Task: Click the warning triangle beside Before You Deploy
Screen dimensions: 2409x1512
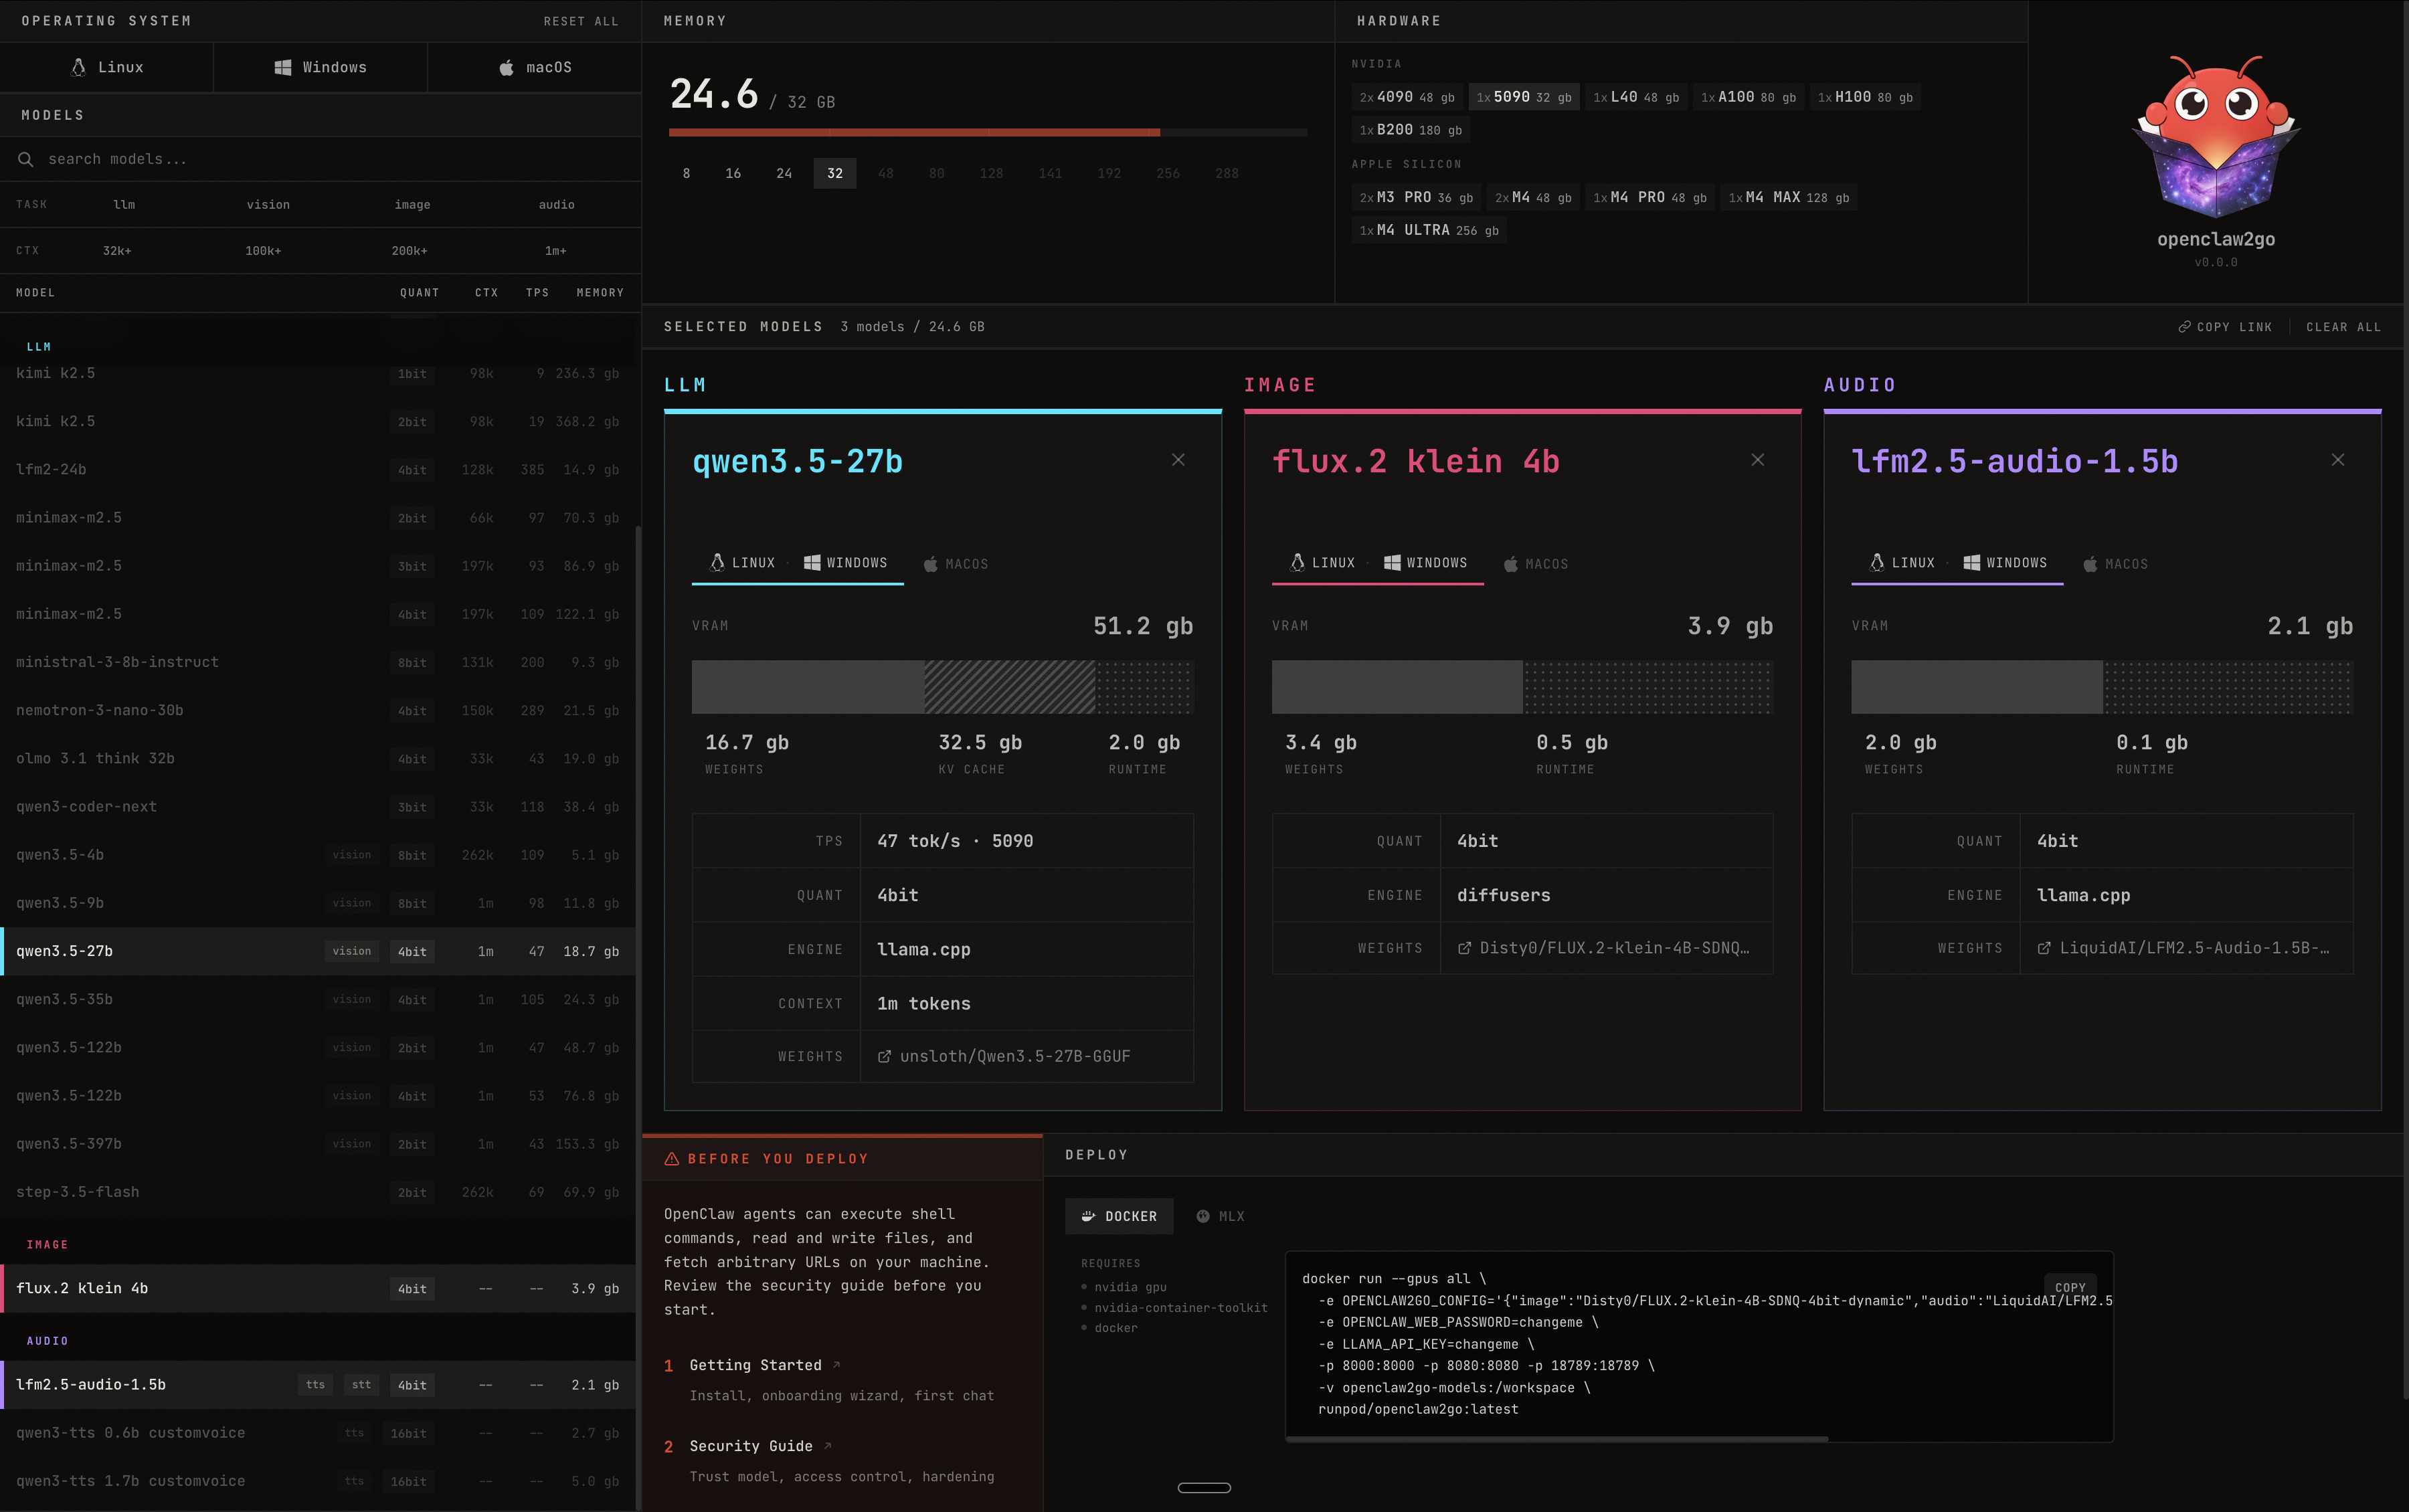Action: pyautogui.click(x=672, y=1158)
